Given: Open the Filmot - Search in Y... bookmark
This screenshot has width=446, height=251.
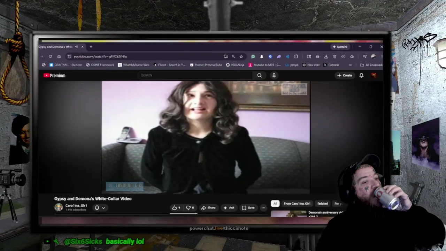Looking at the screenshot, I should pos(169,65).
